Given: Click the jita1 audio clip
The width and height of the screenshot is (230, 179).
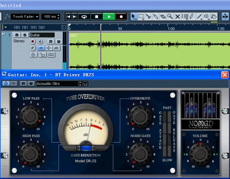Looking at the screenshot, I should click(149, 51).
